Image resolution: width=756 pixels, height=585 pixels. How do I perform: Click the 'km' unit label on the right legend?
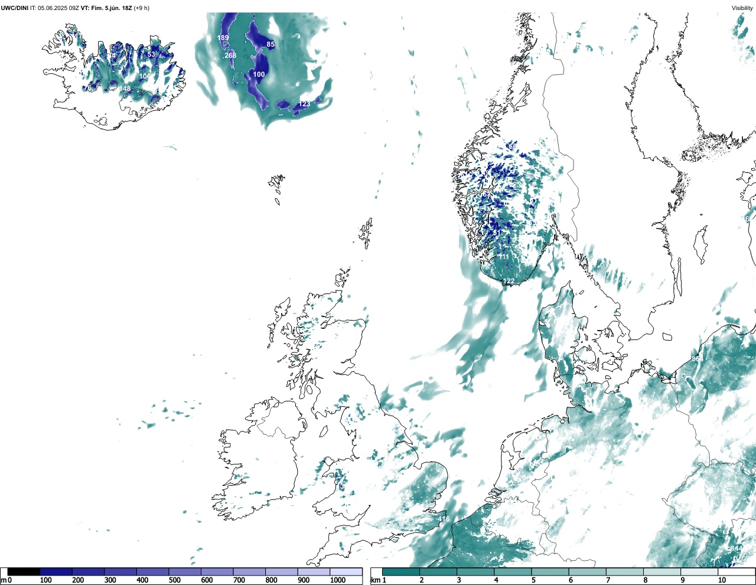pos(376,581)
